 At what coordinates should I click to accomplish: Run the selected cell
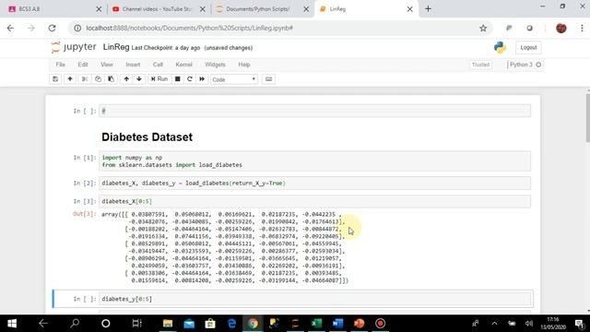pos(159,79)
